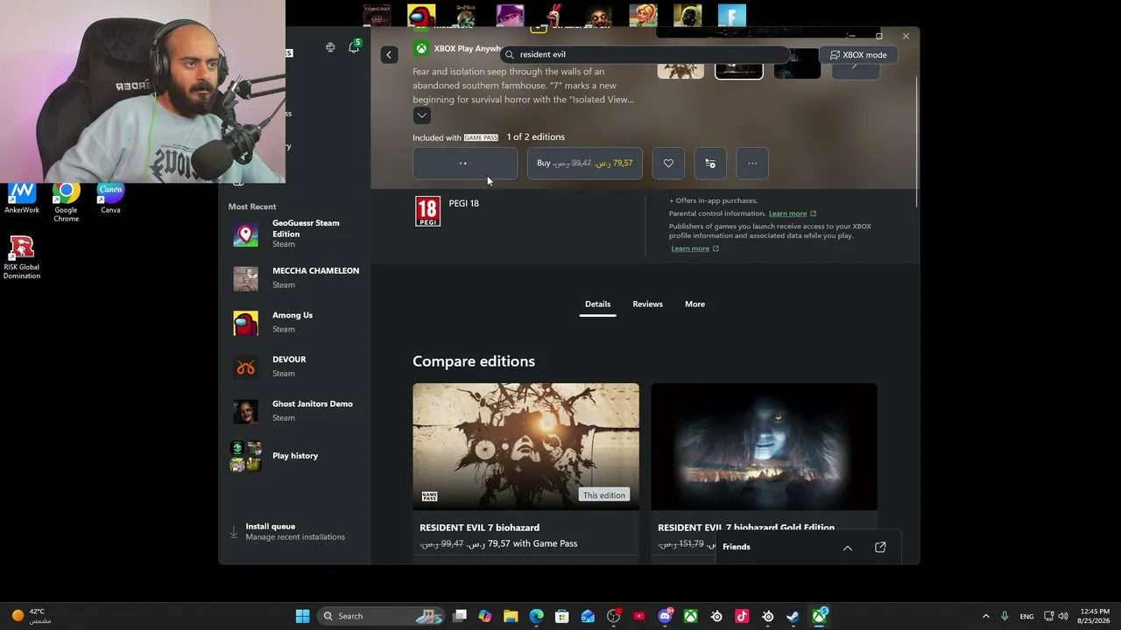This screenshot has width=1121, height=630.
Task: Open the Install queue
Action: click(x=295, y=531)
